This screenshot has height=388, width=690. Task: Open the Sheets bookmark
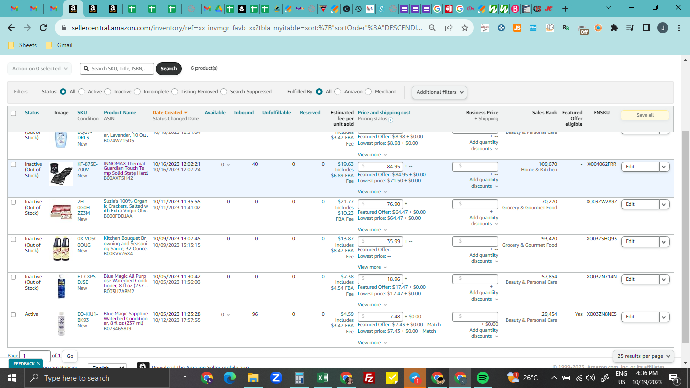pyautogui.click(x=23, y=45)
